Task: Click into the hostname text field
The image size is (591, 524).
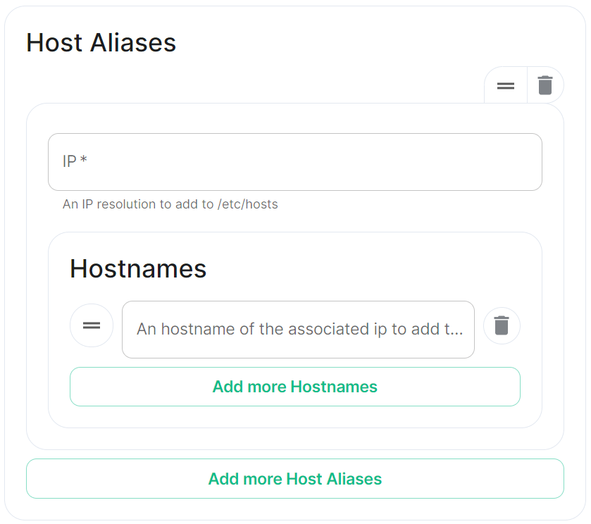Action: click(x=298, y=330)
